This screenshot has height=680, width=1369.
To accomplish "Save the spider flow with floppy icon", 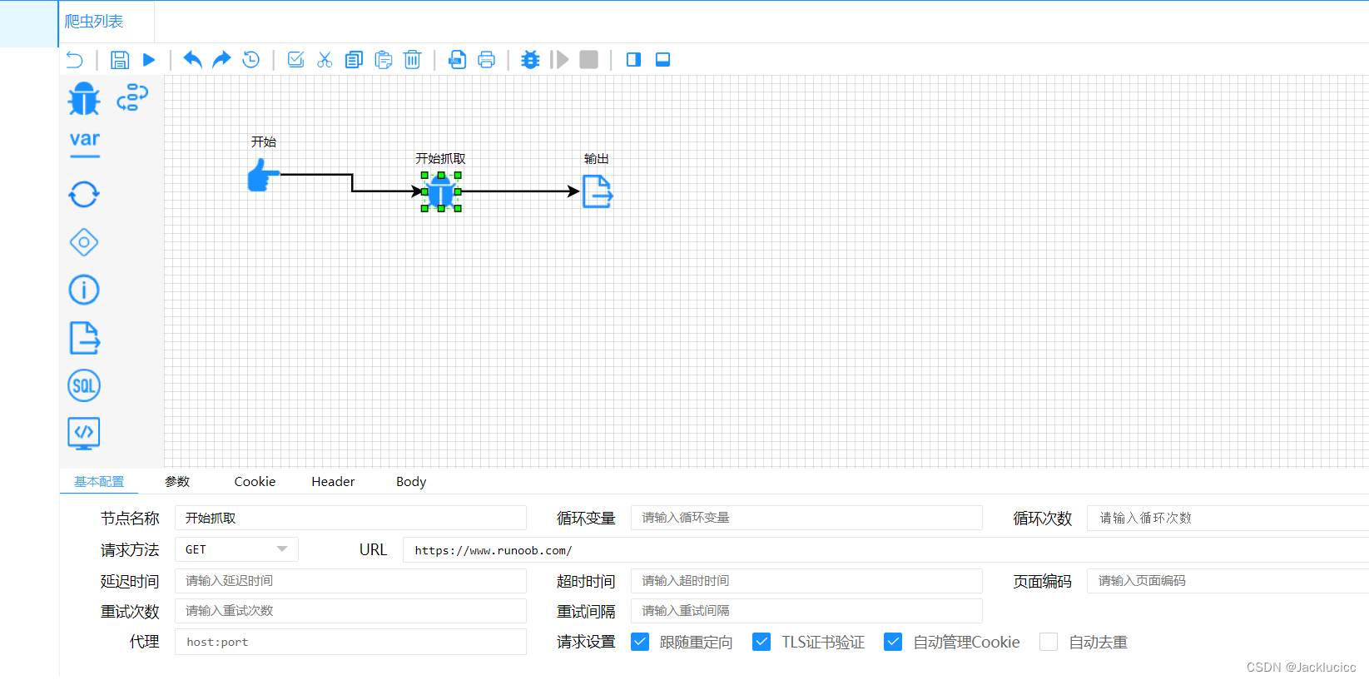I will (120, 60).
